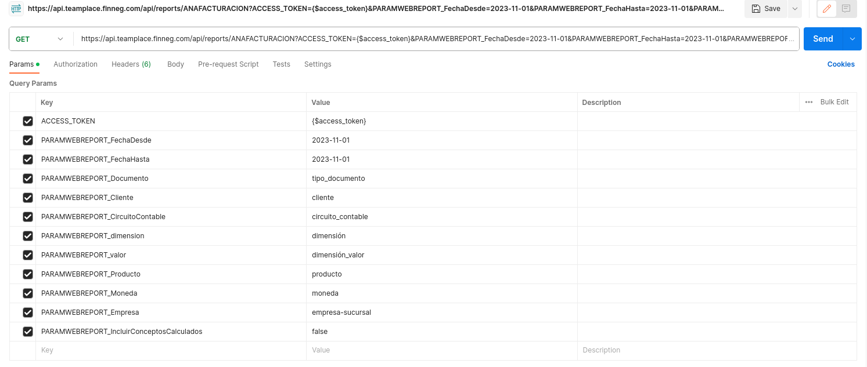Disable the PARAMWEBREPORT_Cliente parameter checkbox
Screen dimensions: 867x367
click(x=27, y=198)
